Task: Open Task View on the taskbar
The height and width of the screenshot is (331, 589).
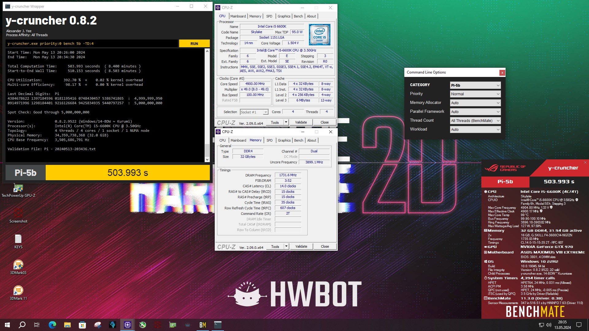Action: tap(37, 325)
